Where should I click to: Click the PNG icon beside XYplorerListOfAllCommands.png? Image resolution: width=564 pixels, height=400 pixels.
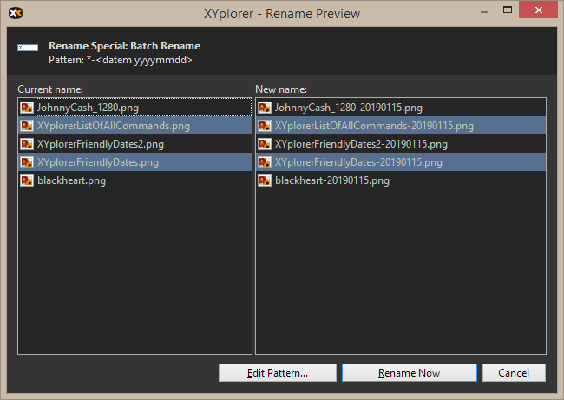point(27,126)
